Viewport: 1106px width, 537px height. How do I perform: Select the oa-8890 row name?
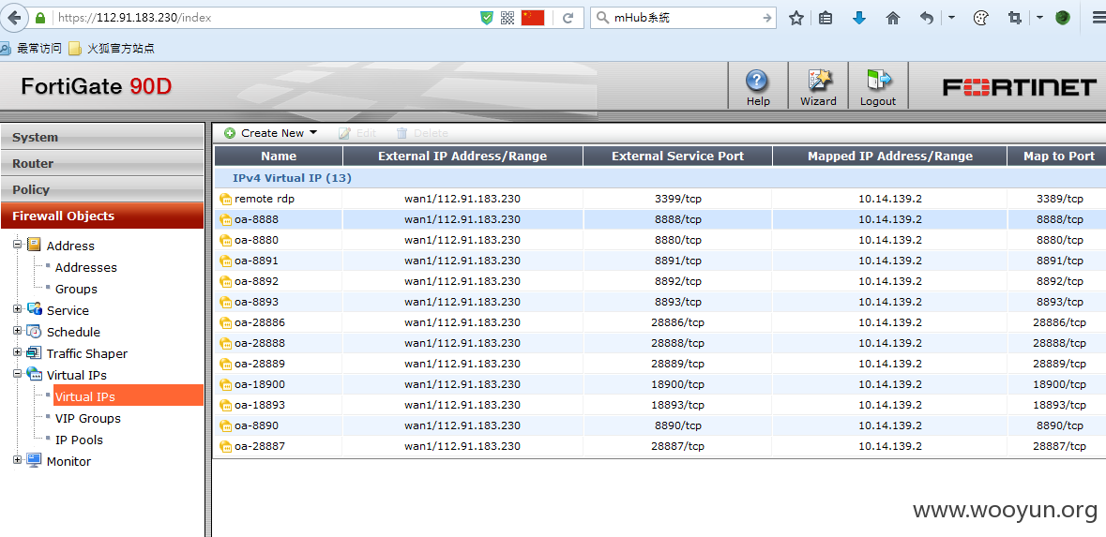pyautogui.click(x=256, y=425)
